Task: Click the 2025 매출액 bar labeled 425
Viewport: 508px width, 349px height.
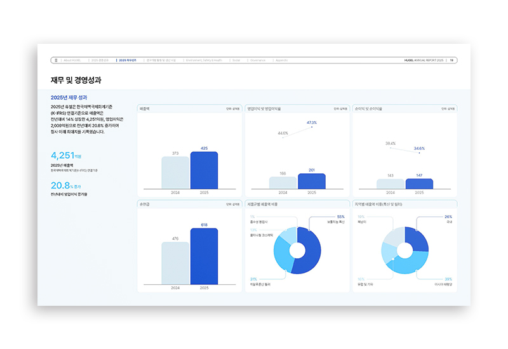Action: coord(204,170)
